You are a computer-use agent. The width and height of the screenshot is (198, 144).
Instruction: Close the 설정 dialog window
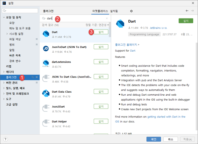(193, 3)
